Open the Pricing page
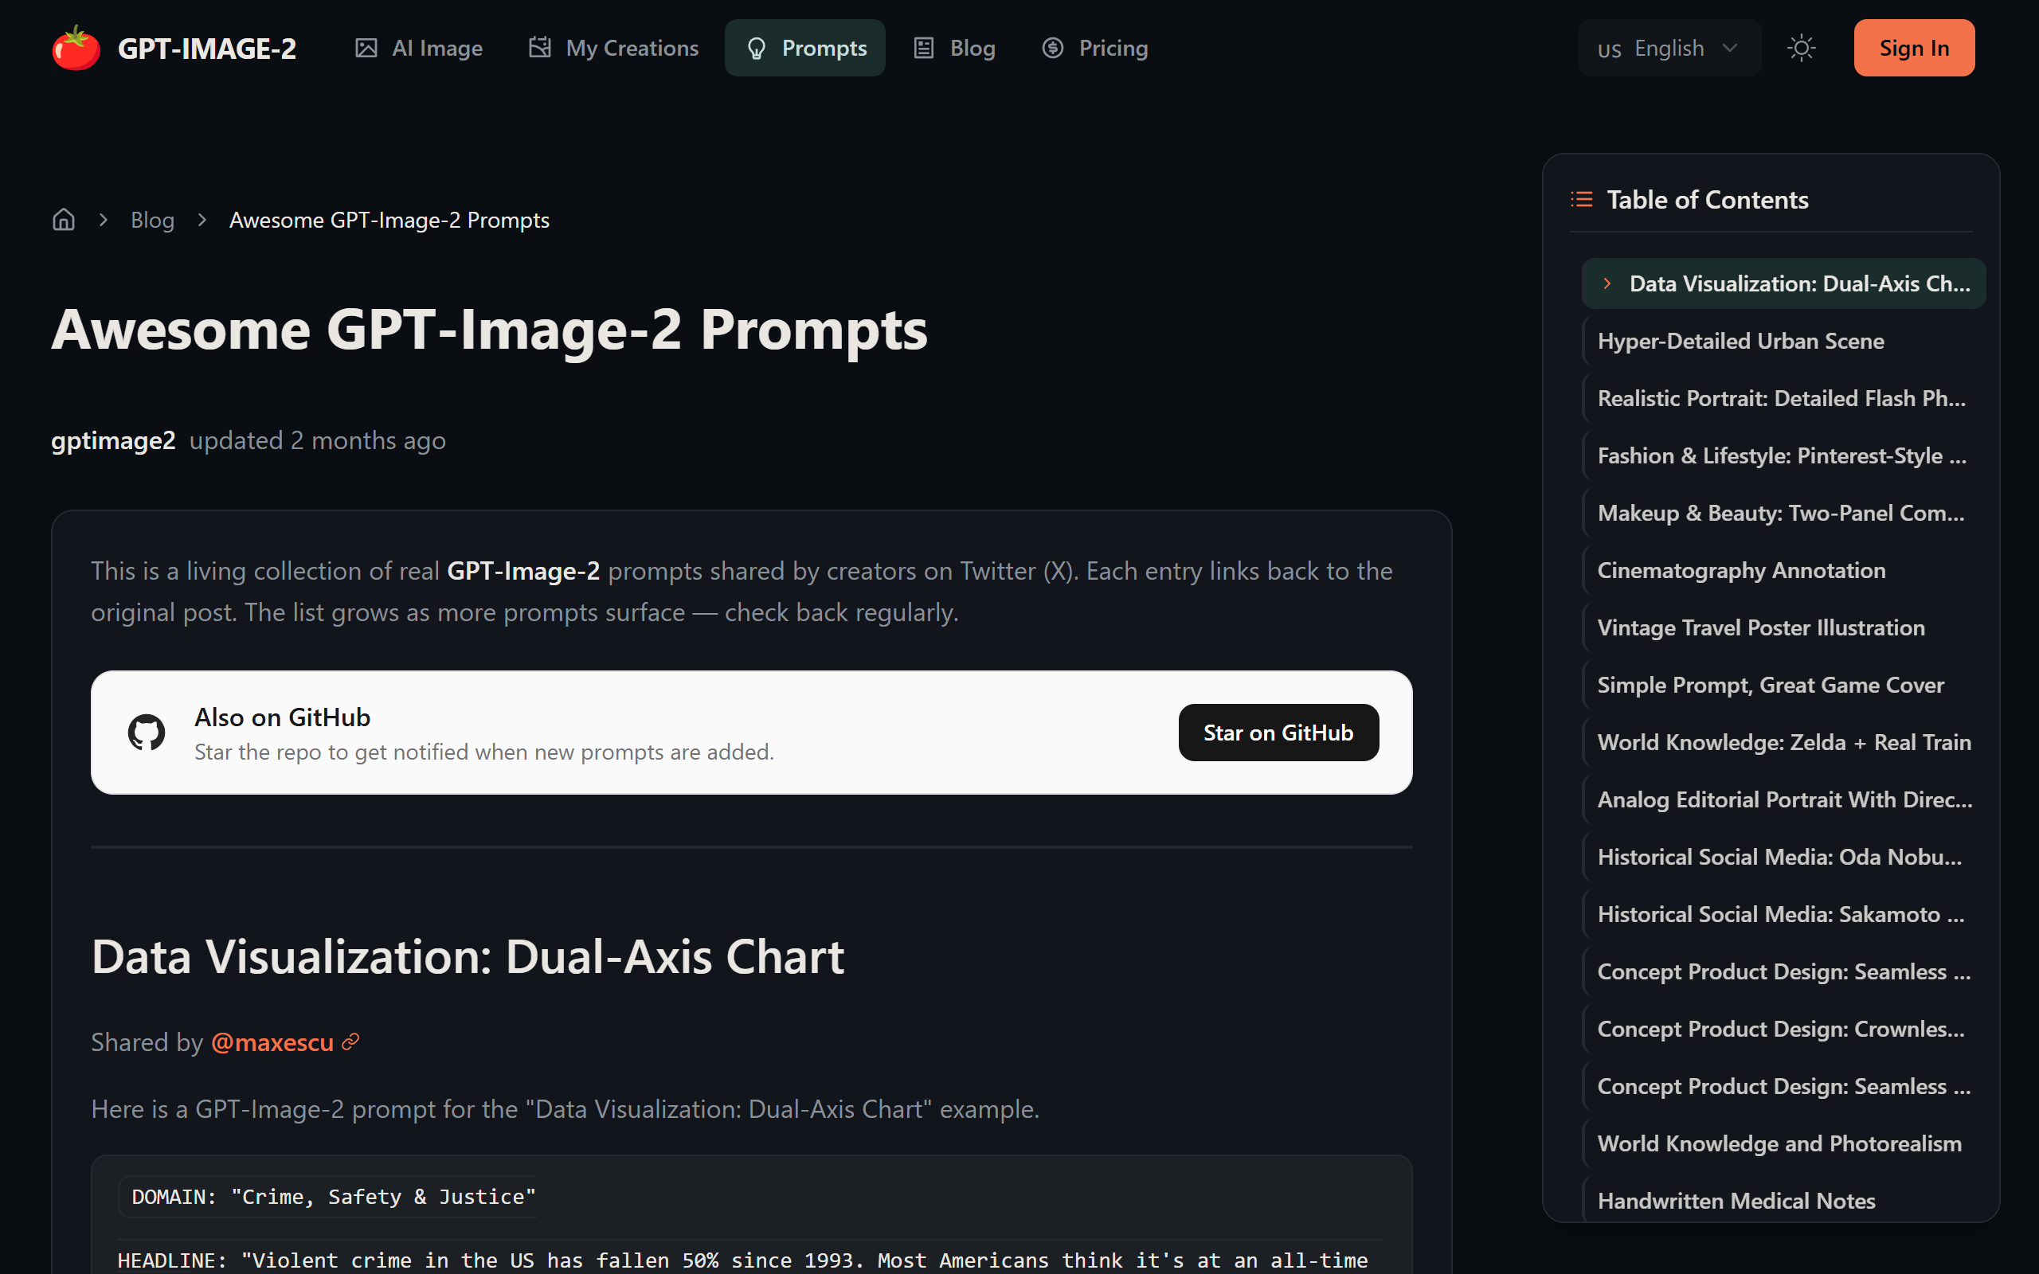2039x1274 pixels. point(1094,48)
